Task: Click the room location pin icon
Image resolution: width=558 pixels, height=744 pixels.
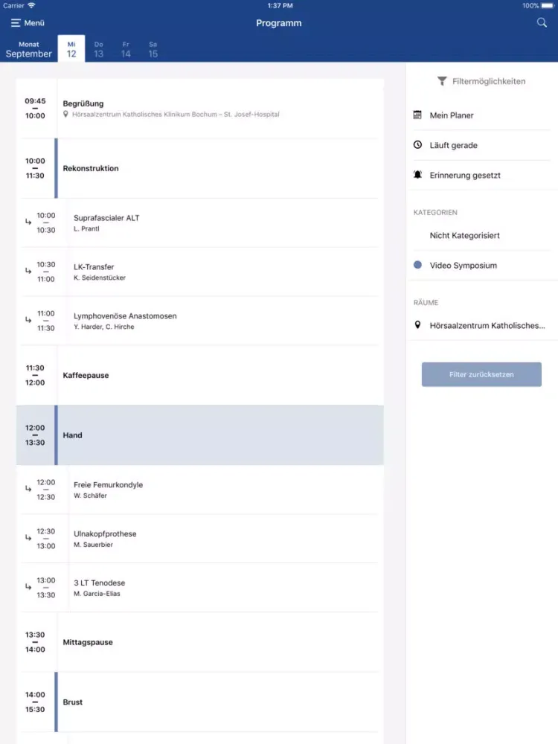Action: point(417,325)
